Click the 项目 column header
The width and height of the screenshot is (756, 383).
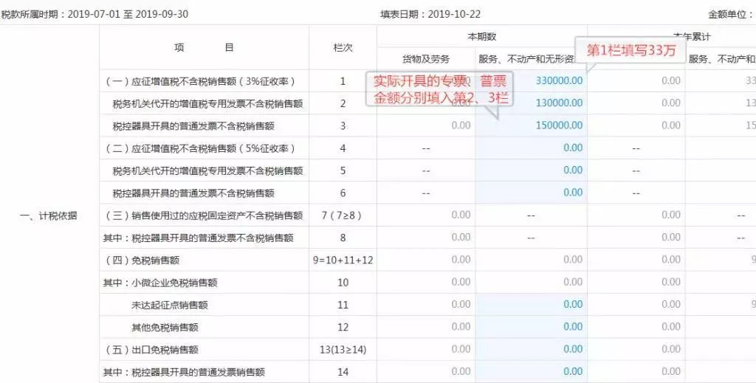204,47
